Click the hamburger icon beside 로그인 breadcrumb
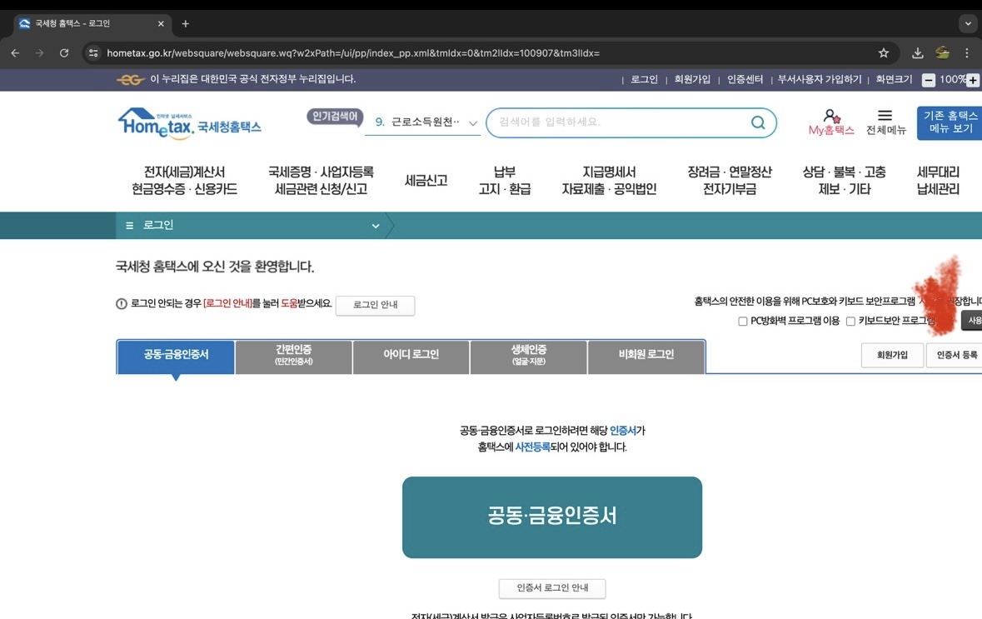Image resolution: width=982 pixels, height=619 pixels. pos(130,226)
